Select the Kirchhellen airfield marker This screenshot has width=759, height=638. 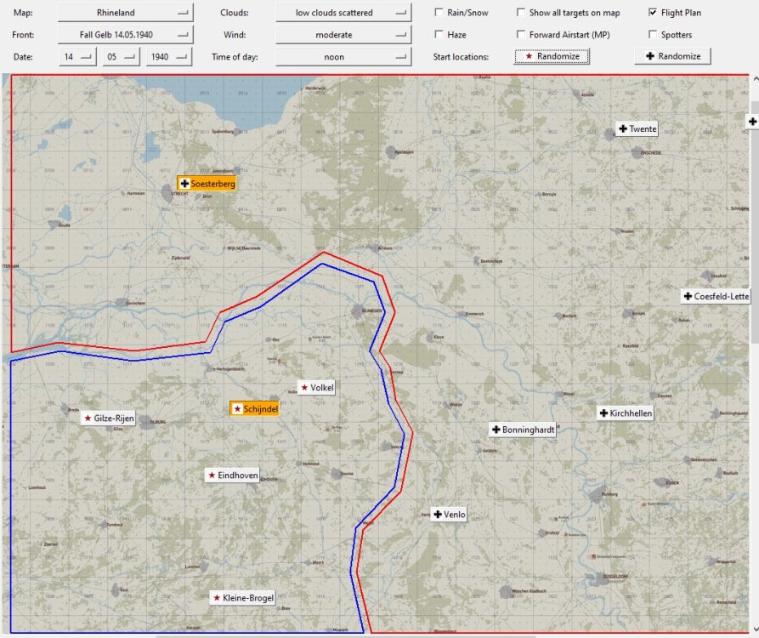(x=626, y=413)
